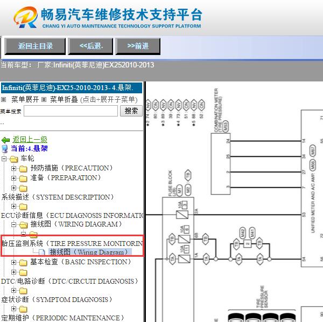Click the document icon beside Wiring Diagram
323x322 pixels.
click(42, 252)
